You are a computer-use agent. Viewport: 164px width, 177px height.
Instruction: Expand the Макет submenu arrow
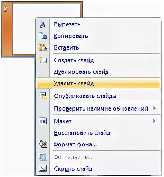tap(154, 121)
